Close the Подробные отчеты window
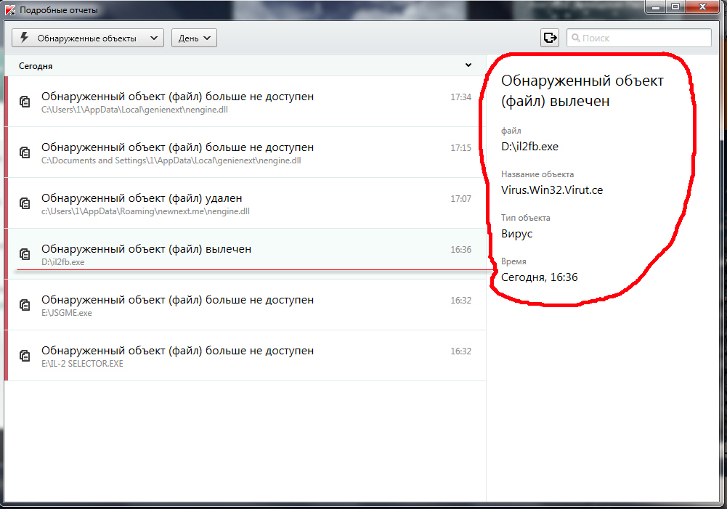The image size is (727, 509). coord(702,7)
